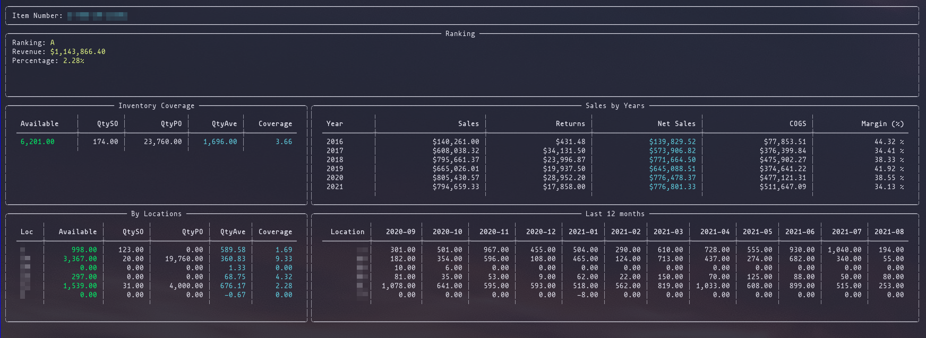
Task: Select negative QtyAve value -0.67
Action: (235, 295)
